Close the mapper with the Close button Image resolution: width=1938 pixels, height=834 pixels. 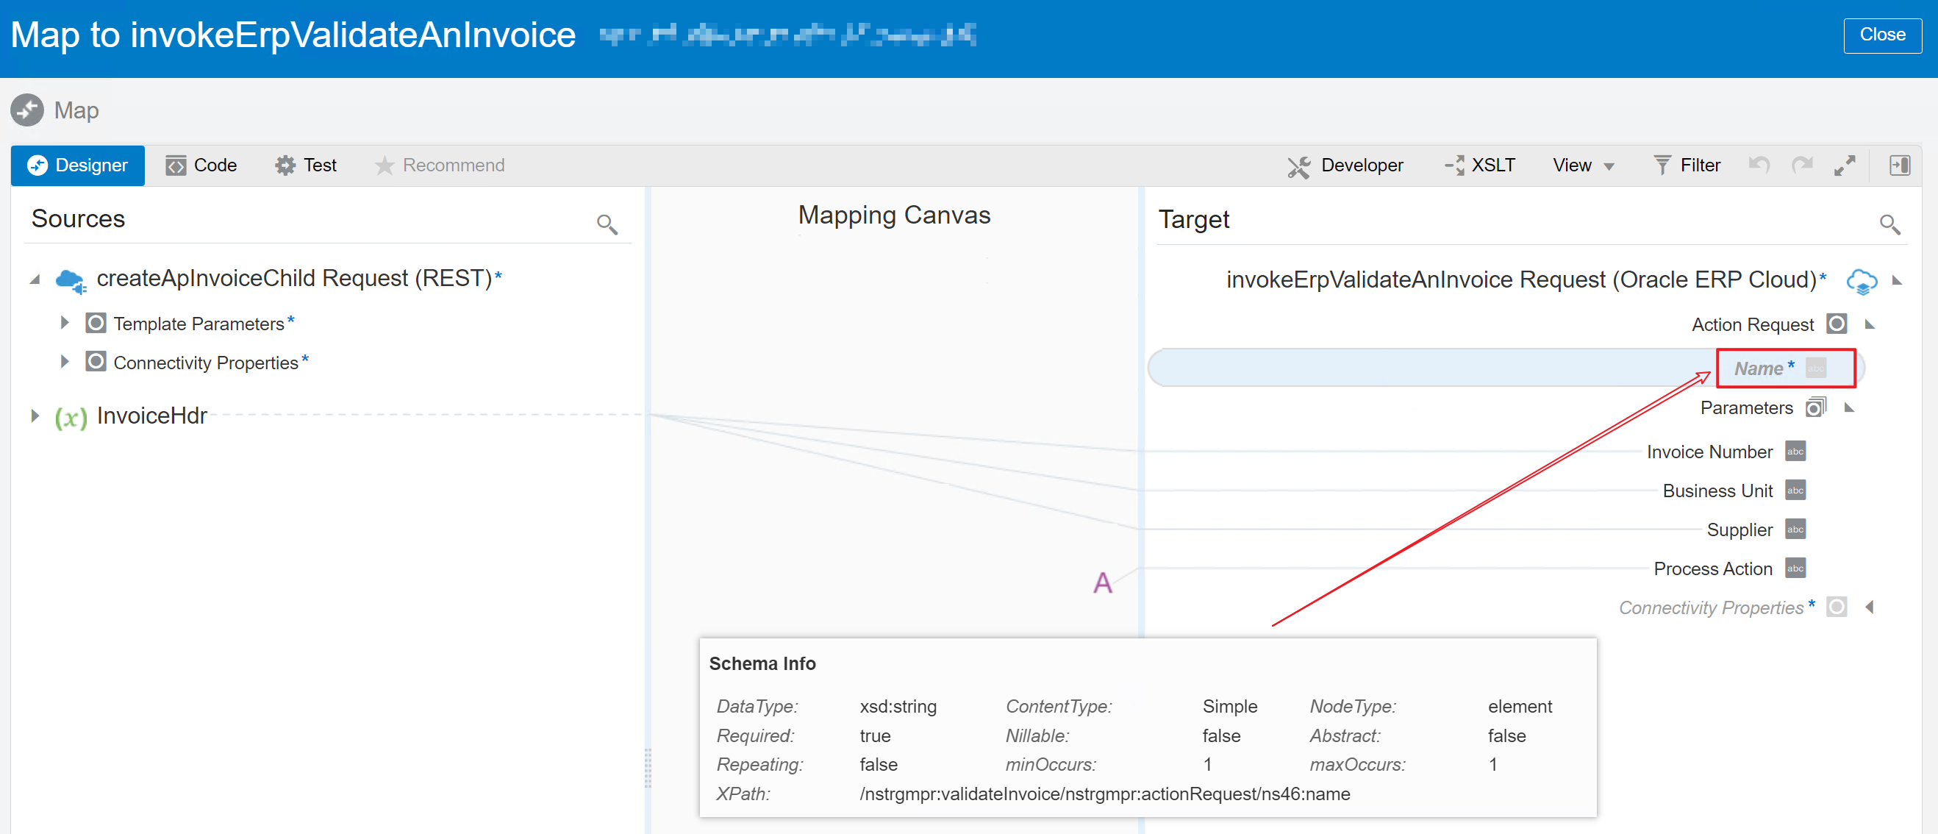[1882, 35]
